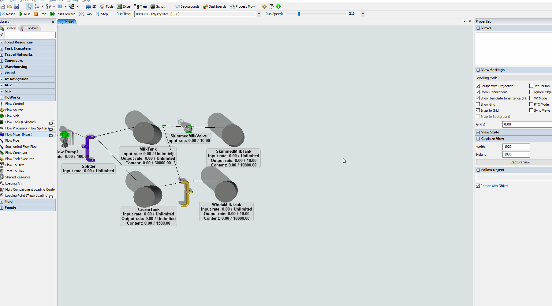Enable VR Mode checkbox
This screenshot has width=552, height=306.
coord(531,98)
